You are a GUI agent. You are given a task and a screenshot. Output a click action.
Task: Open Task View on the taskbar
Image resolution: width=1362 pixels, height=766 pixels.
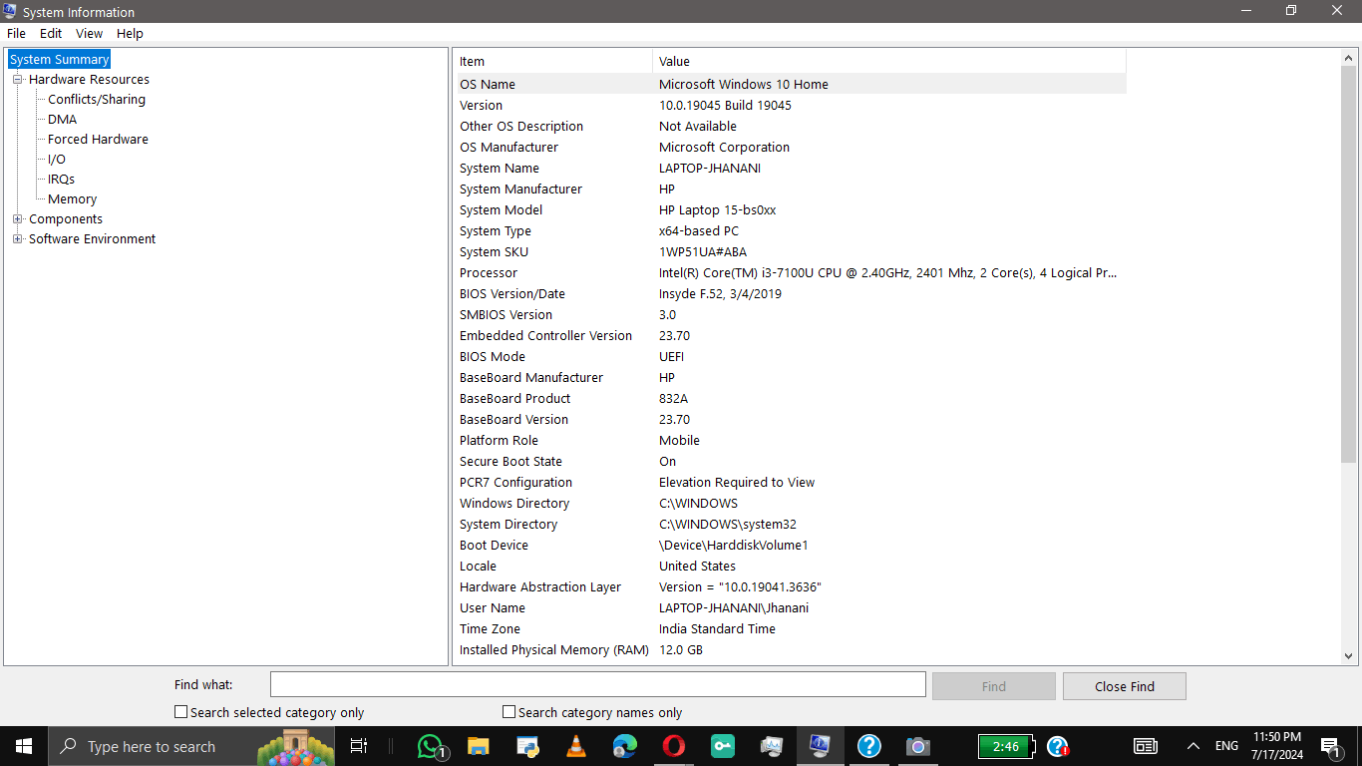[359, 746]
